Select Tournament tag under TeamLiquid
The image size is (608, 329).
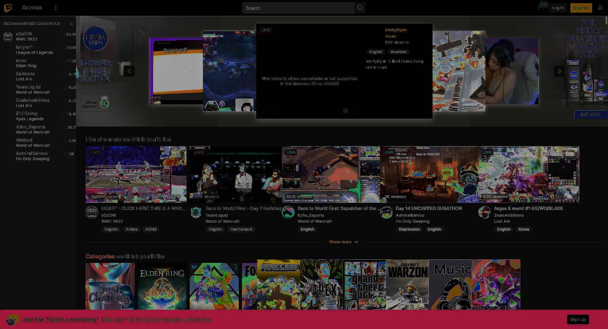click(x=241, y=229)
